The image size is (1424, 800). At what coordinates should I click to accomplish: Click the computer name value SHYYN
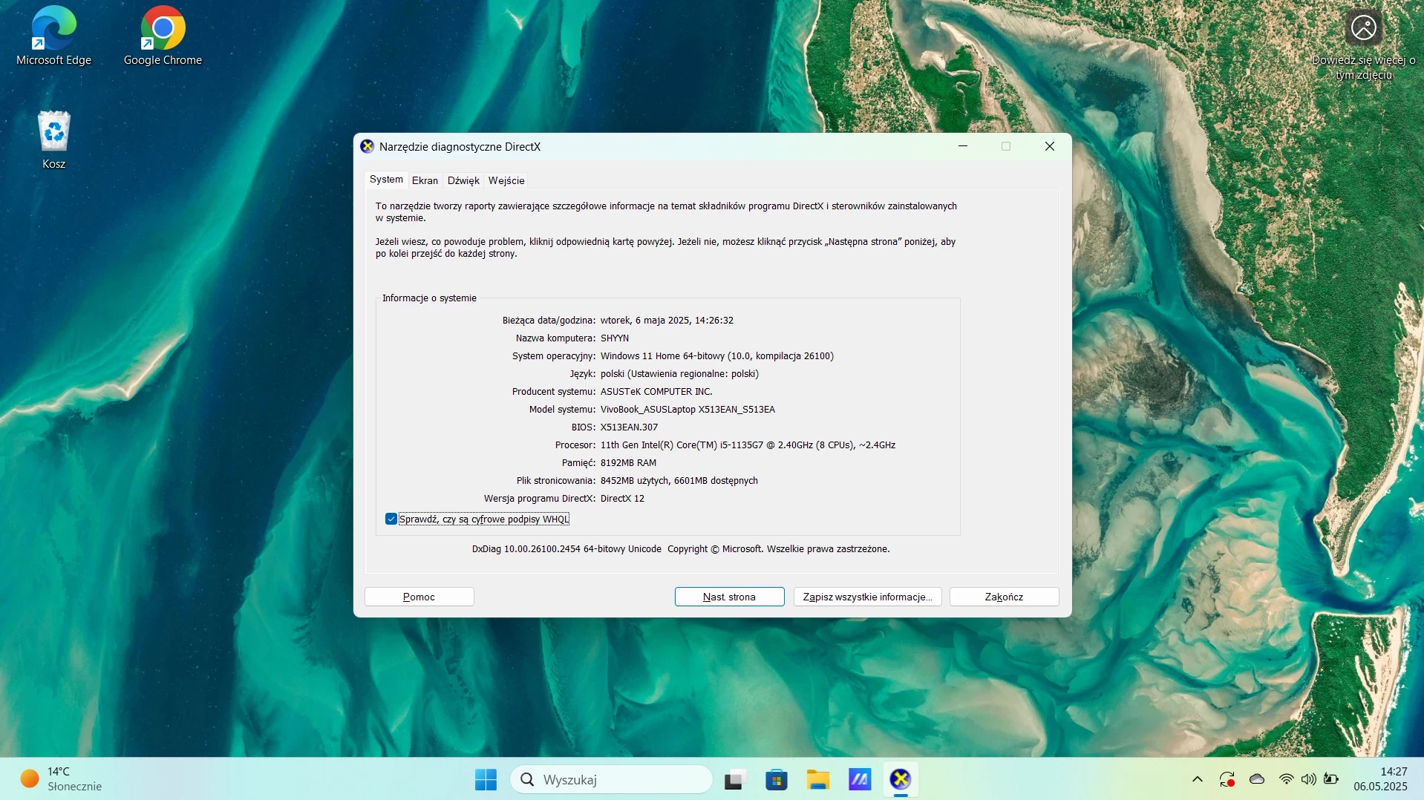pyautogui.click(x=615, y=338)
